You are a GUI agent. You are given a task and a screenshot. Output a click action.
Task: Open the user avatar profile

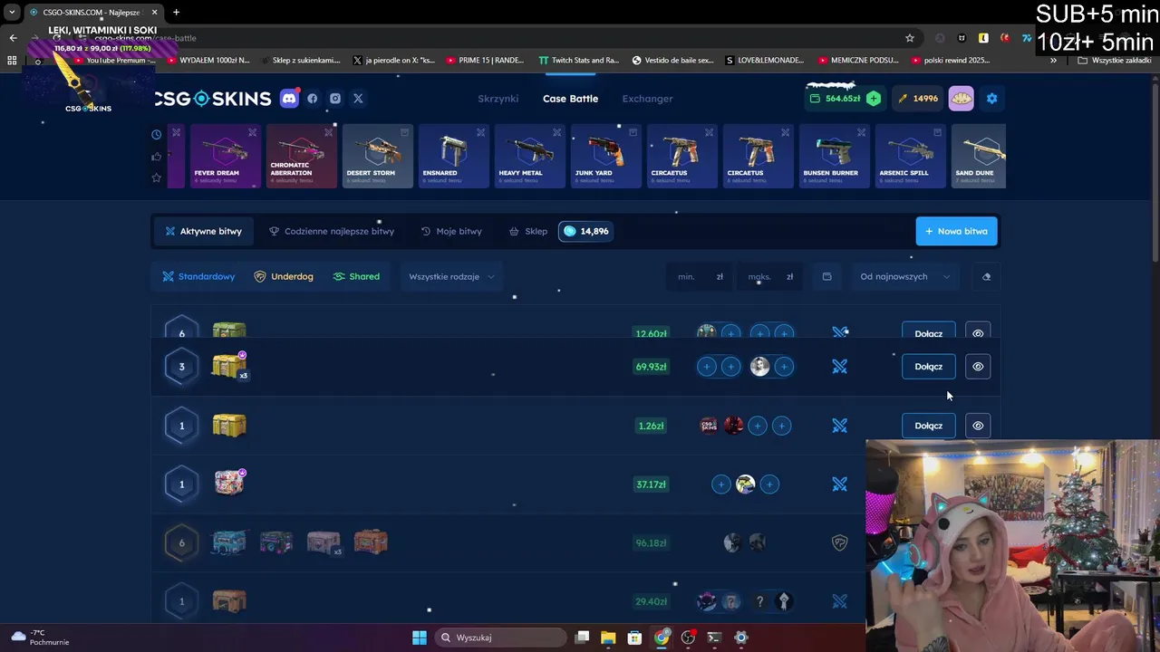(x=962, y=99)
